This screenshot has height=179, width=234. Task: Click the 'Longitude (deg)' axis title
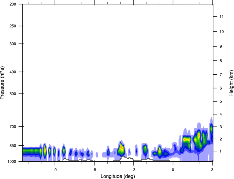pyautogui.click(x=118, y=176)
